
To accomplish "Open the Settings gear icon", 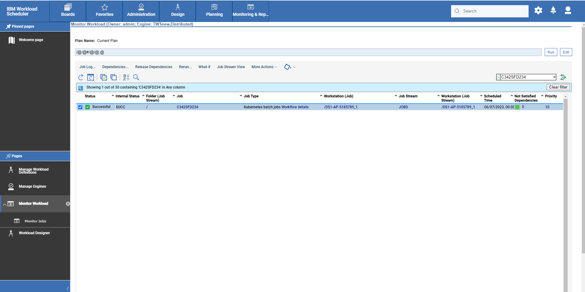I will point(538,10).
